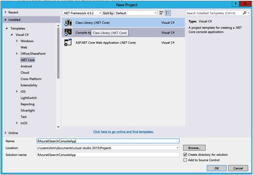Switch to medium icons list view
The image size is (253, 175).
coord(168,13)
